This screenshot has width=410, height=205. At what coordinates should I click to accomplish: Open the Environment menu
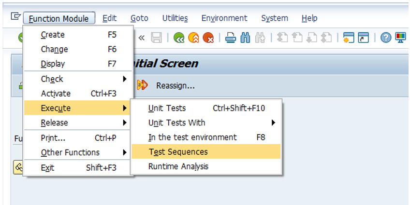(x=224, y=18)
